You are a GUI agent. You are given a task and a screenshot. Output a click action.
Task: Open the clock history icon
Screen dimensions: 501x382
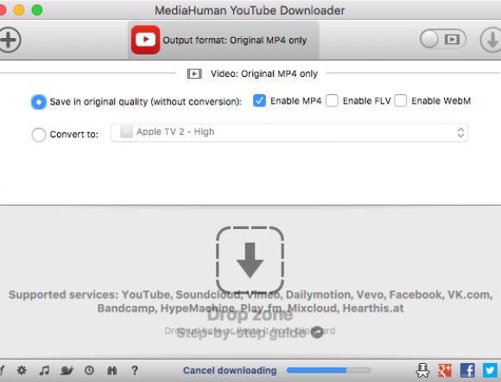pyautogui.click(x=89, y=370)
